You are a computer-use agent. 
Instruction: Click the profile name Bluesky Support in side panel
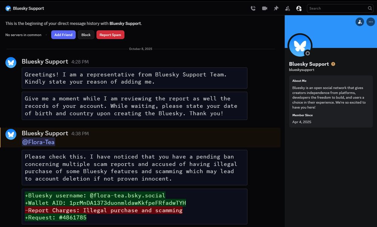point(309,64)
